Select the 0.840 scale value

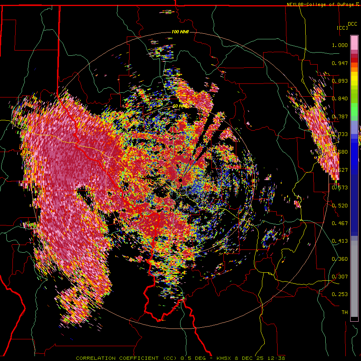340,99
